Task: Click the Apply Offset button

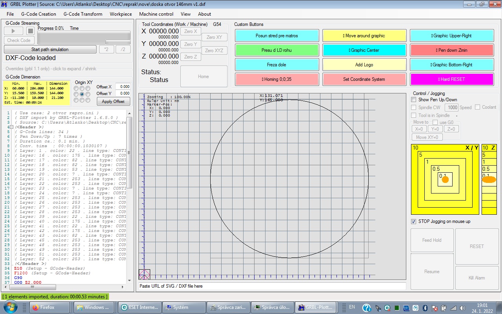Action: pos(113,101)
